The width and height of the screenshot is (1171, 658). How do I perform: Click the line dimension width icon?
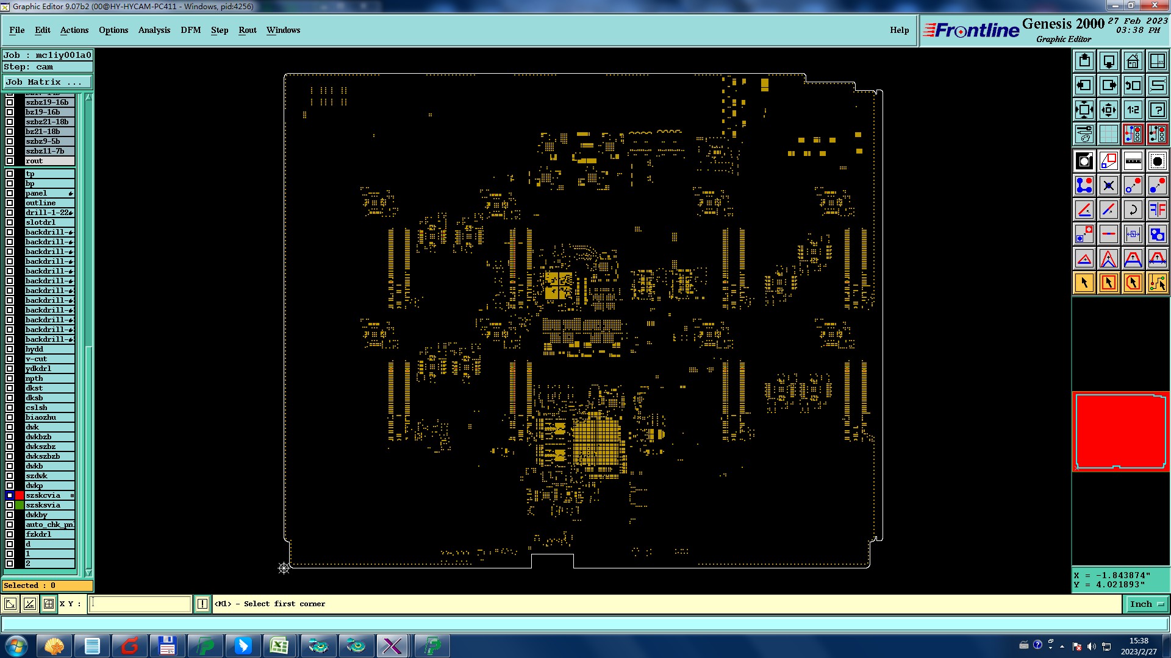pyautogui.click(x=1133, y=234)
